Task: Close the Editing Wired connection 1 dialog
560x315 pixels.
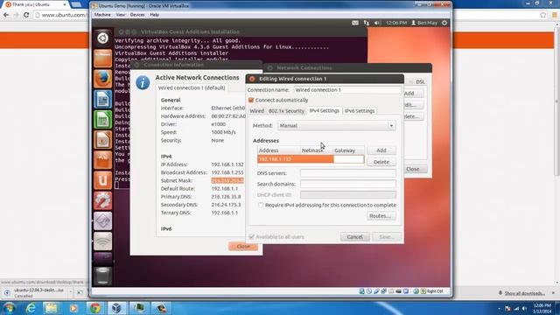Action: [252, 79]
